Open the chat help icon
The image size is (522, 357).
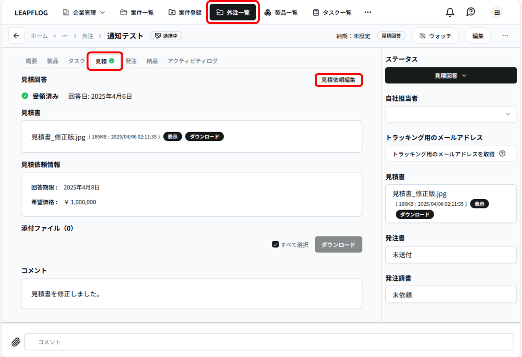(471, 12)
